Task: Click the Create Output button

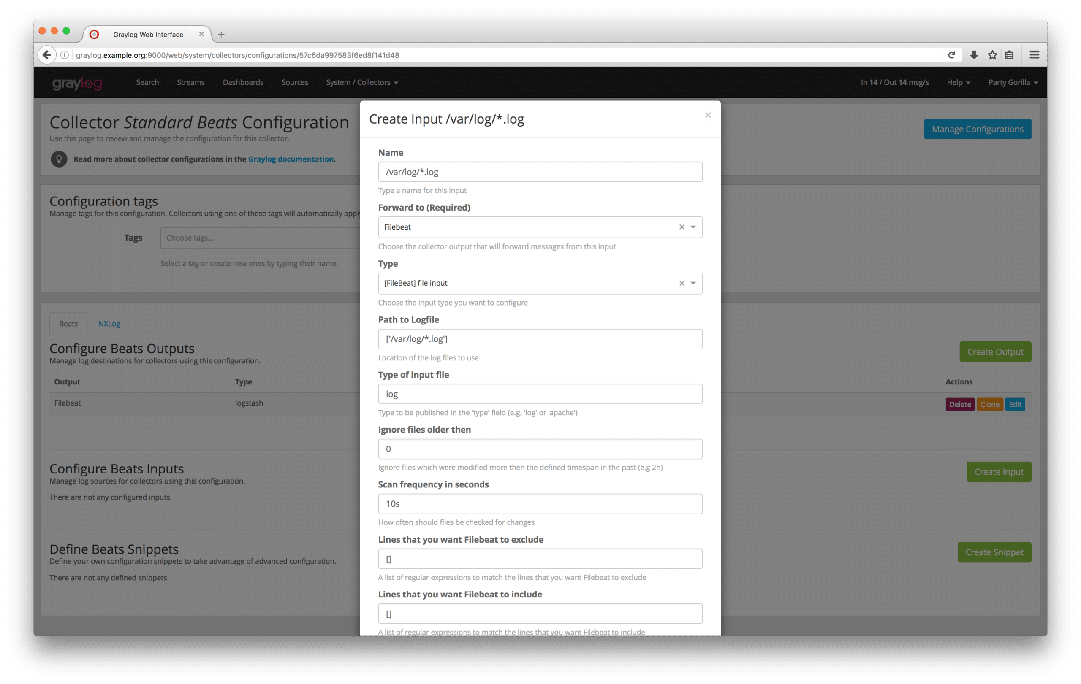Action: coord(995,352)
